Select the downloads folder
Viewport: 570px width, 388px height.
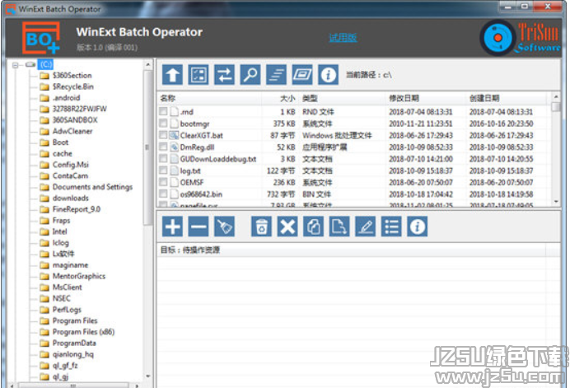pyautogui.click(x=71, y=199)
